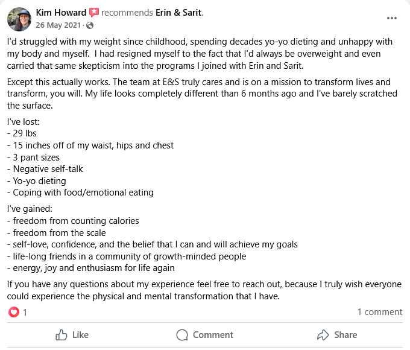Open the Erin & Sarit page link
Image resolution: width=410 pixels, height=350 pixels.
coord(179,13)
